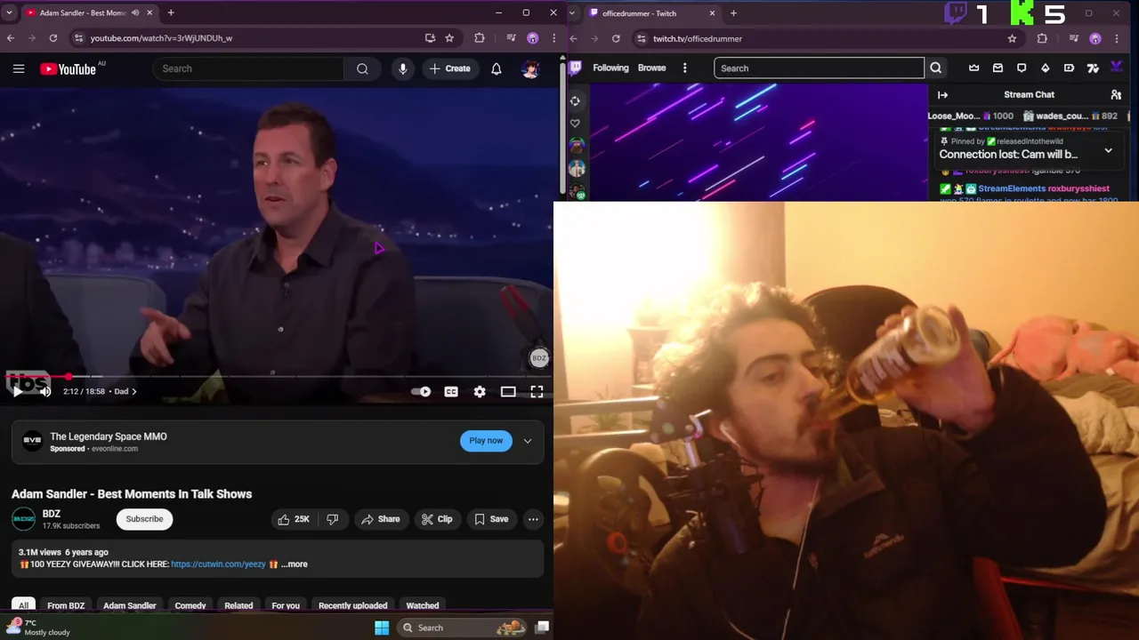Open Chrome three-dot menu in YouTube window
This screenshot has height=640, width=1139.
pyautogui.click(x=553, y=38)
